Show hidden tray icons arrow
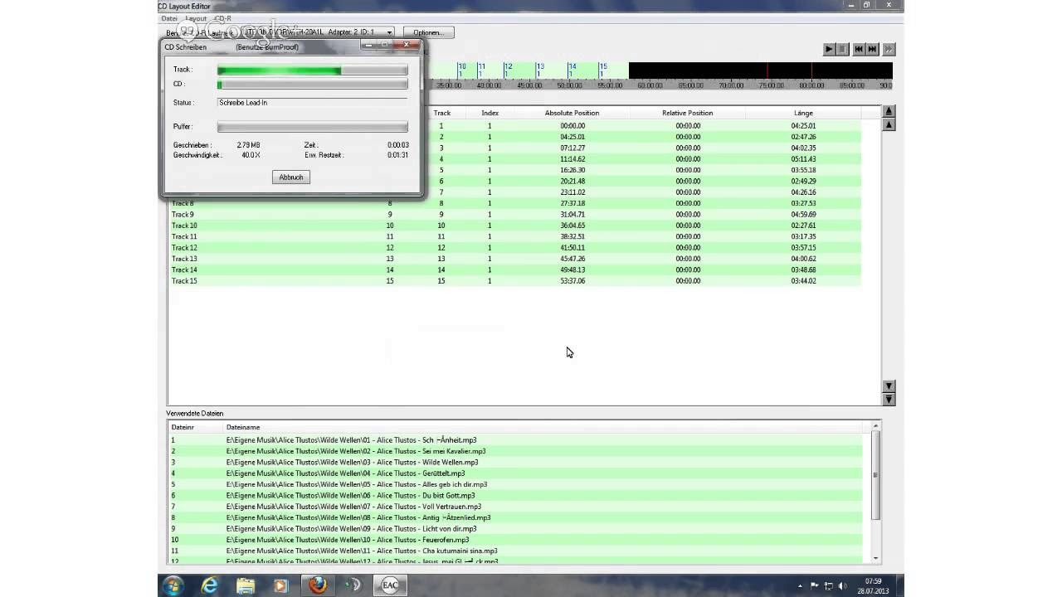 click(x=801, y=586)
